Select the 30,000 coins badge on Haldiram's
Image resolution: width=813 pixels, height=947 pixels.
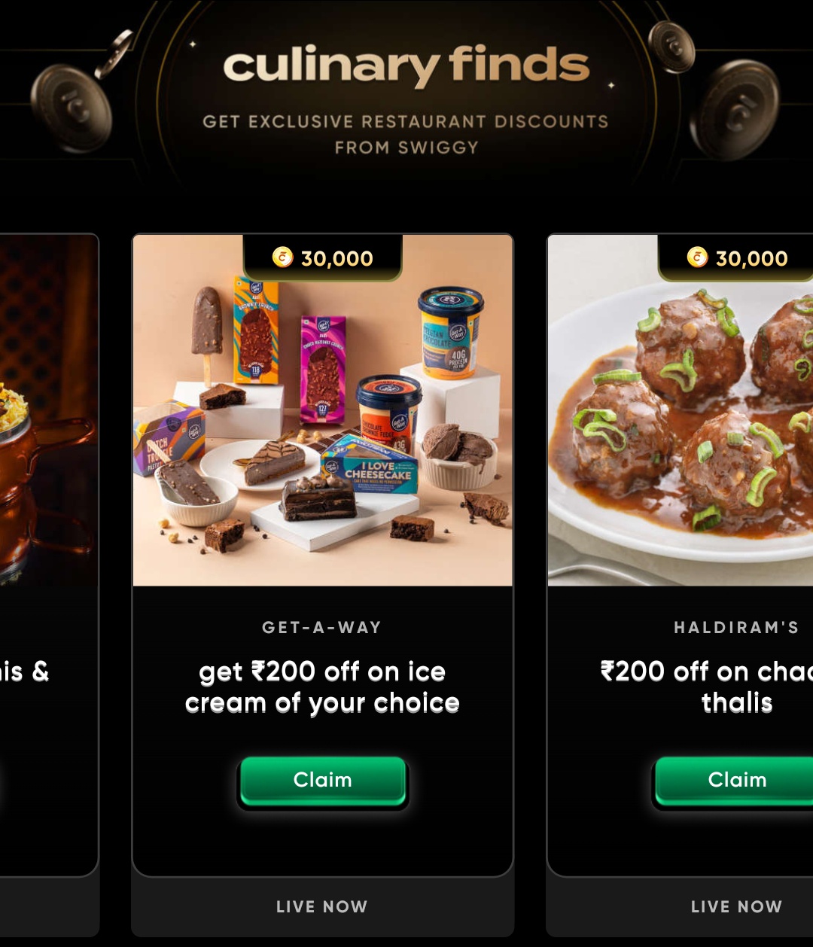click(x=736, y=258)
